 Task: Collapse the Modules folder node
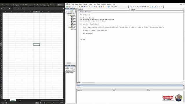tap(68, 28)
